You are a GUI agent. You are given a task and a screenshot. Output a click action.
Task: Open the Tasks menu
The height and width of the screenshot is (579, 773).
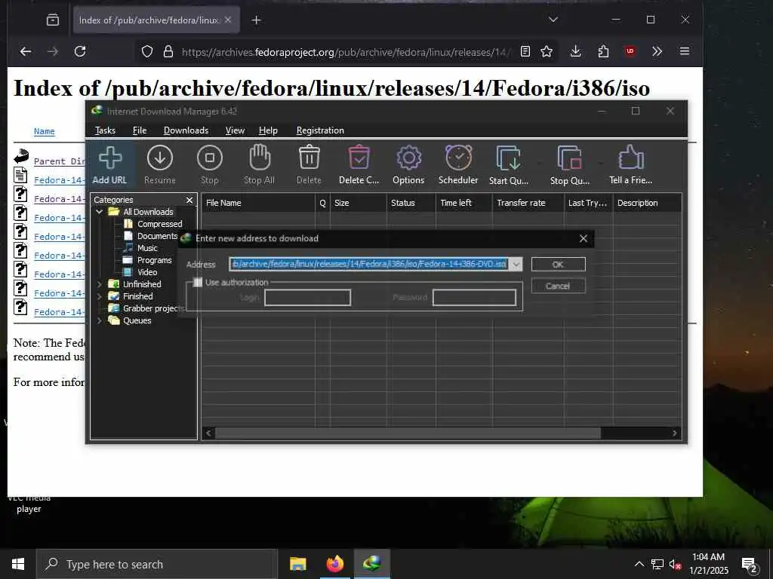tap(105, 130)
